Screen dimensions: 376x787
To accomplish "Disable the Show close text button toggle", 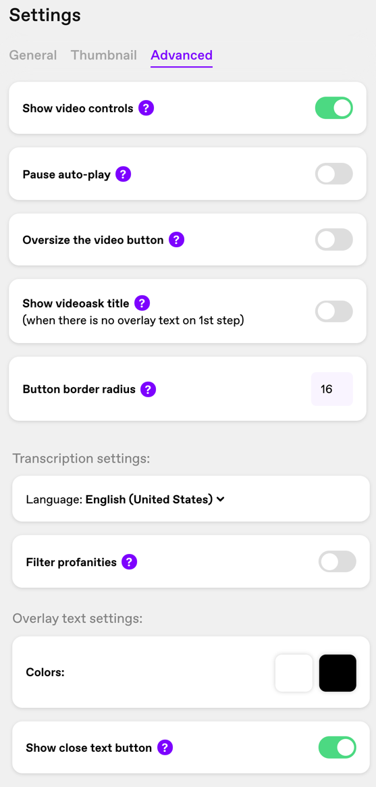I will [x=338, y=747].
